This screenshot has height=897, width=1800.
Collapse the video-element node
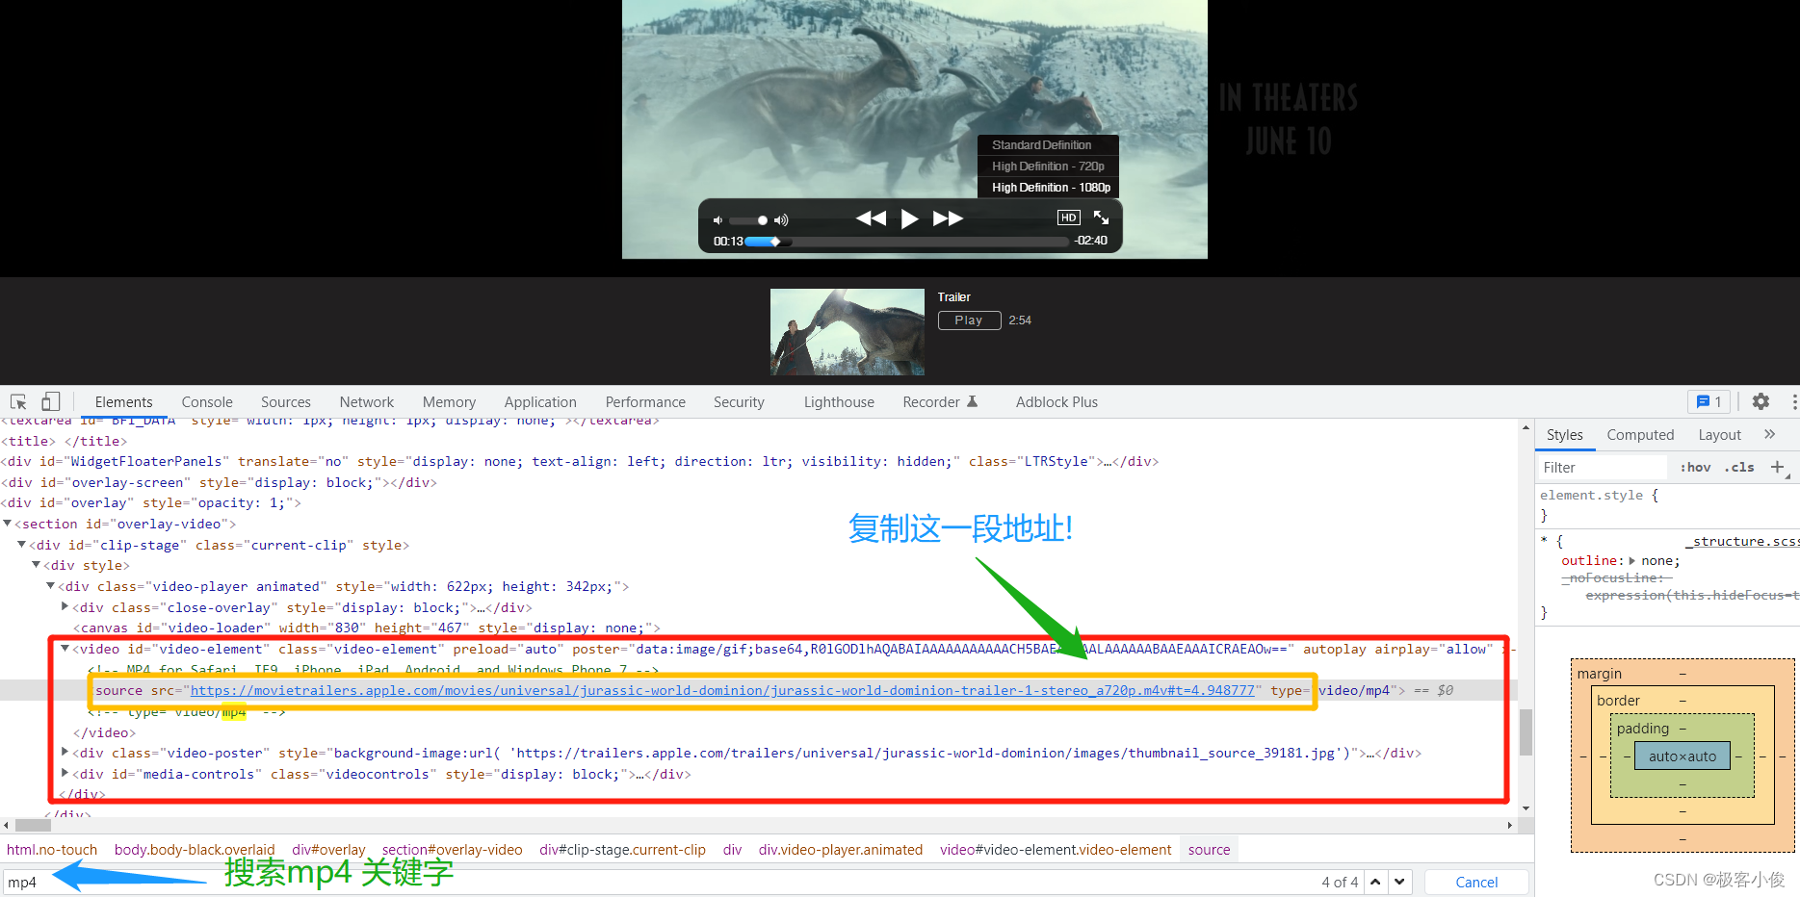pos(65,649)
